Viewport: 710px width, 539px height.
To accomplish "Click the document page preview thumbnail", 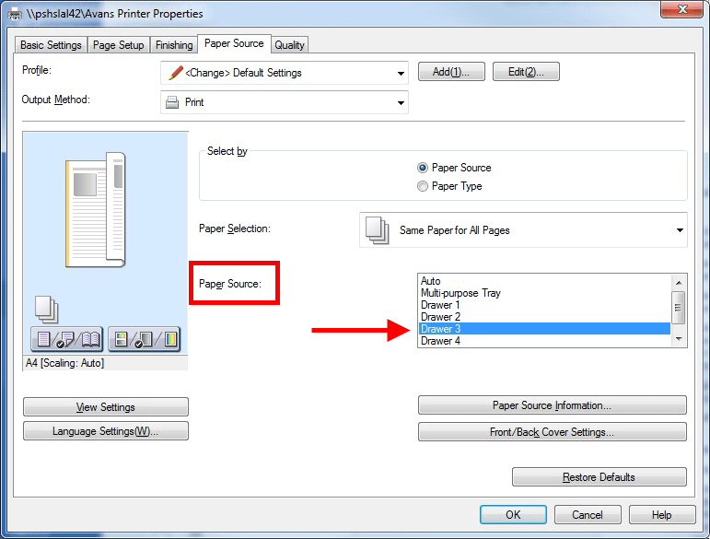I will coord(96,210).
